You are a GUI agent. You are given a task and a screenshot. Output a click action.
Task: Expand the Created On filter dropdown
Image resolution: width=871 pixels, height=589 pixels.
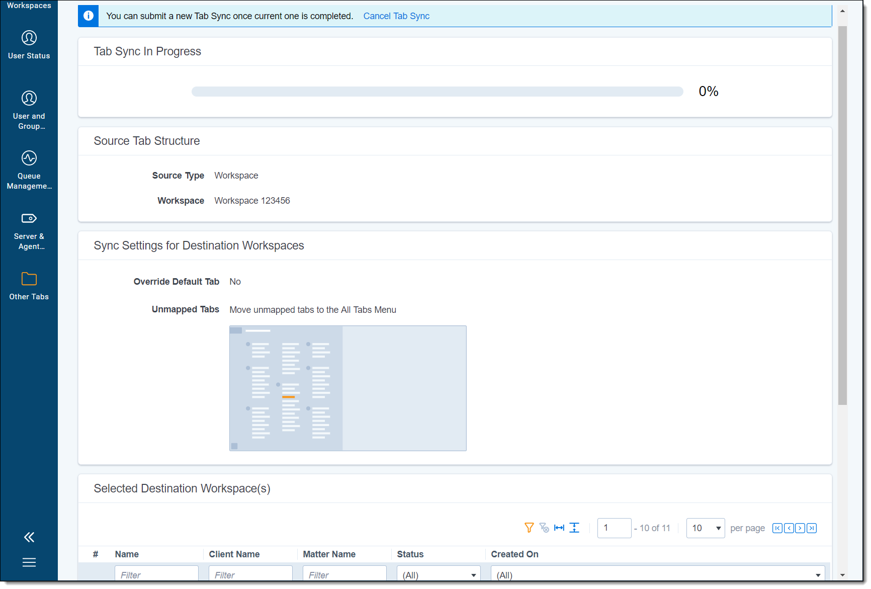(657, 575)
